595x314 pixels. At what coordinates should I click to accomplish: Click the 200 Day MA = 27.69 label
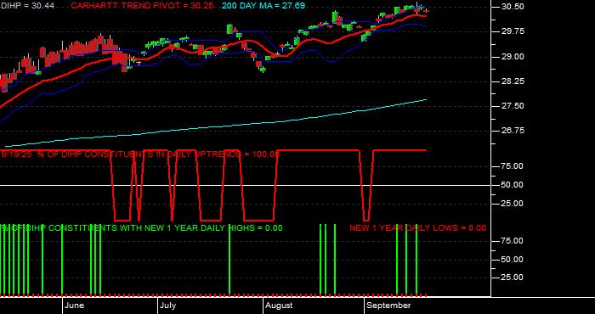[x=263, y=6]
